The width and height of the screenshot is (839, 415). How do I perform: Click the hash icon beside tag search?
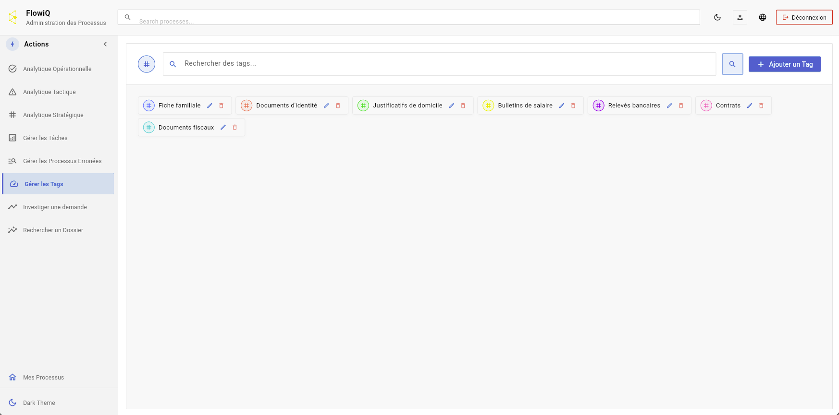pyautogui.click(x=147, y=64)
